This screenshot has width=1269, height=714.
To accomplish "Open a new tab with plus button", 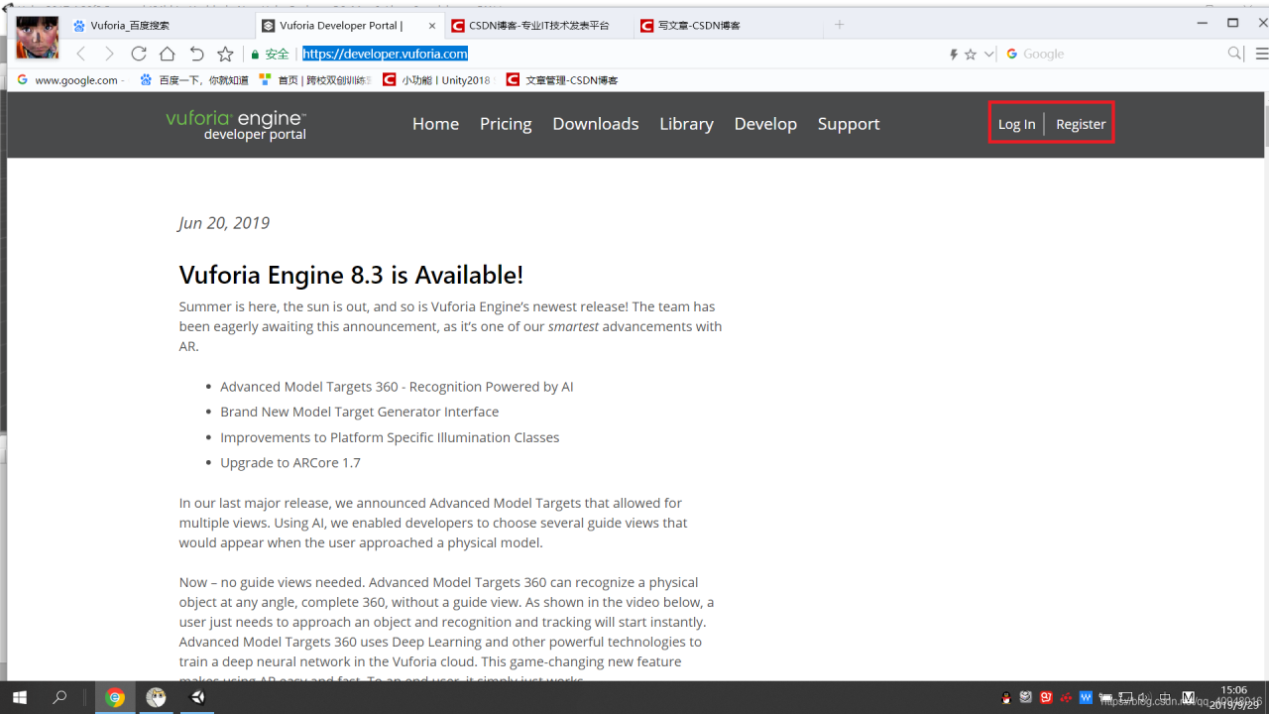I will pyautogui.click(x=839, y=25).
